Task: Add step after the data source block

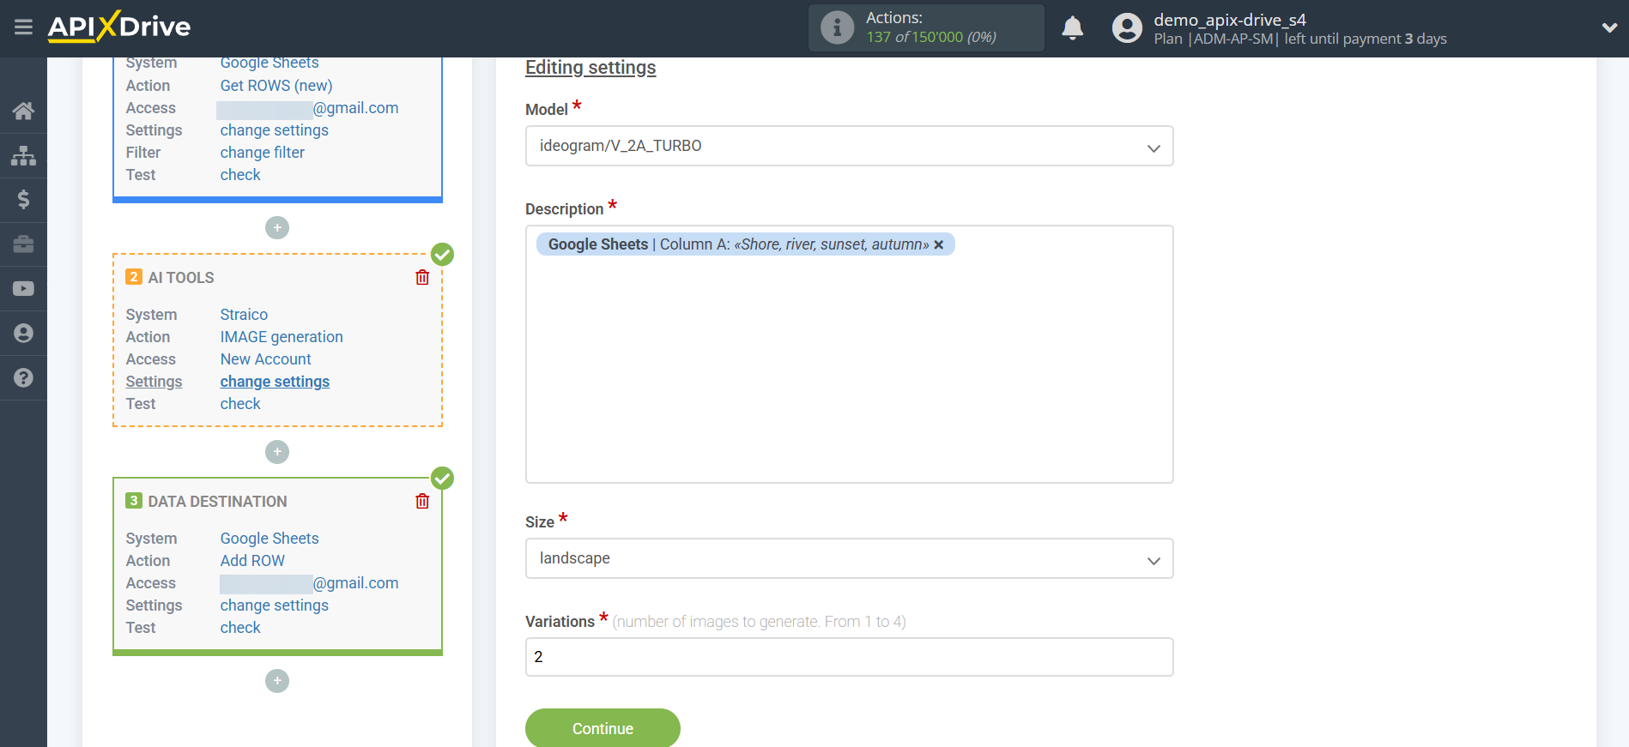Action: pyautogui.click(x=277, y=227)
